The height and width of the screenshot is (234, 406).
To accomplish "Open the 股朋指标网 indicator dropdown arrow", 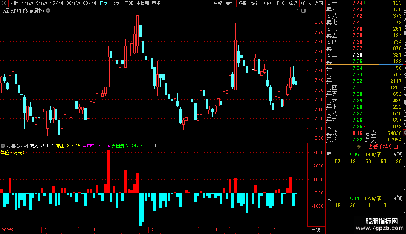I will [x=3, y=146].
